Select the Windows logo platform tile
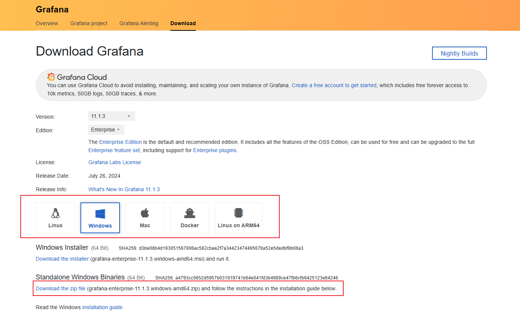This screenshot has height=320, width=520. point(100,218)
